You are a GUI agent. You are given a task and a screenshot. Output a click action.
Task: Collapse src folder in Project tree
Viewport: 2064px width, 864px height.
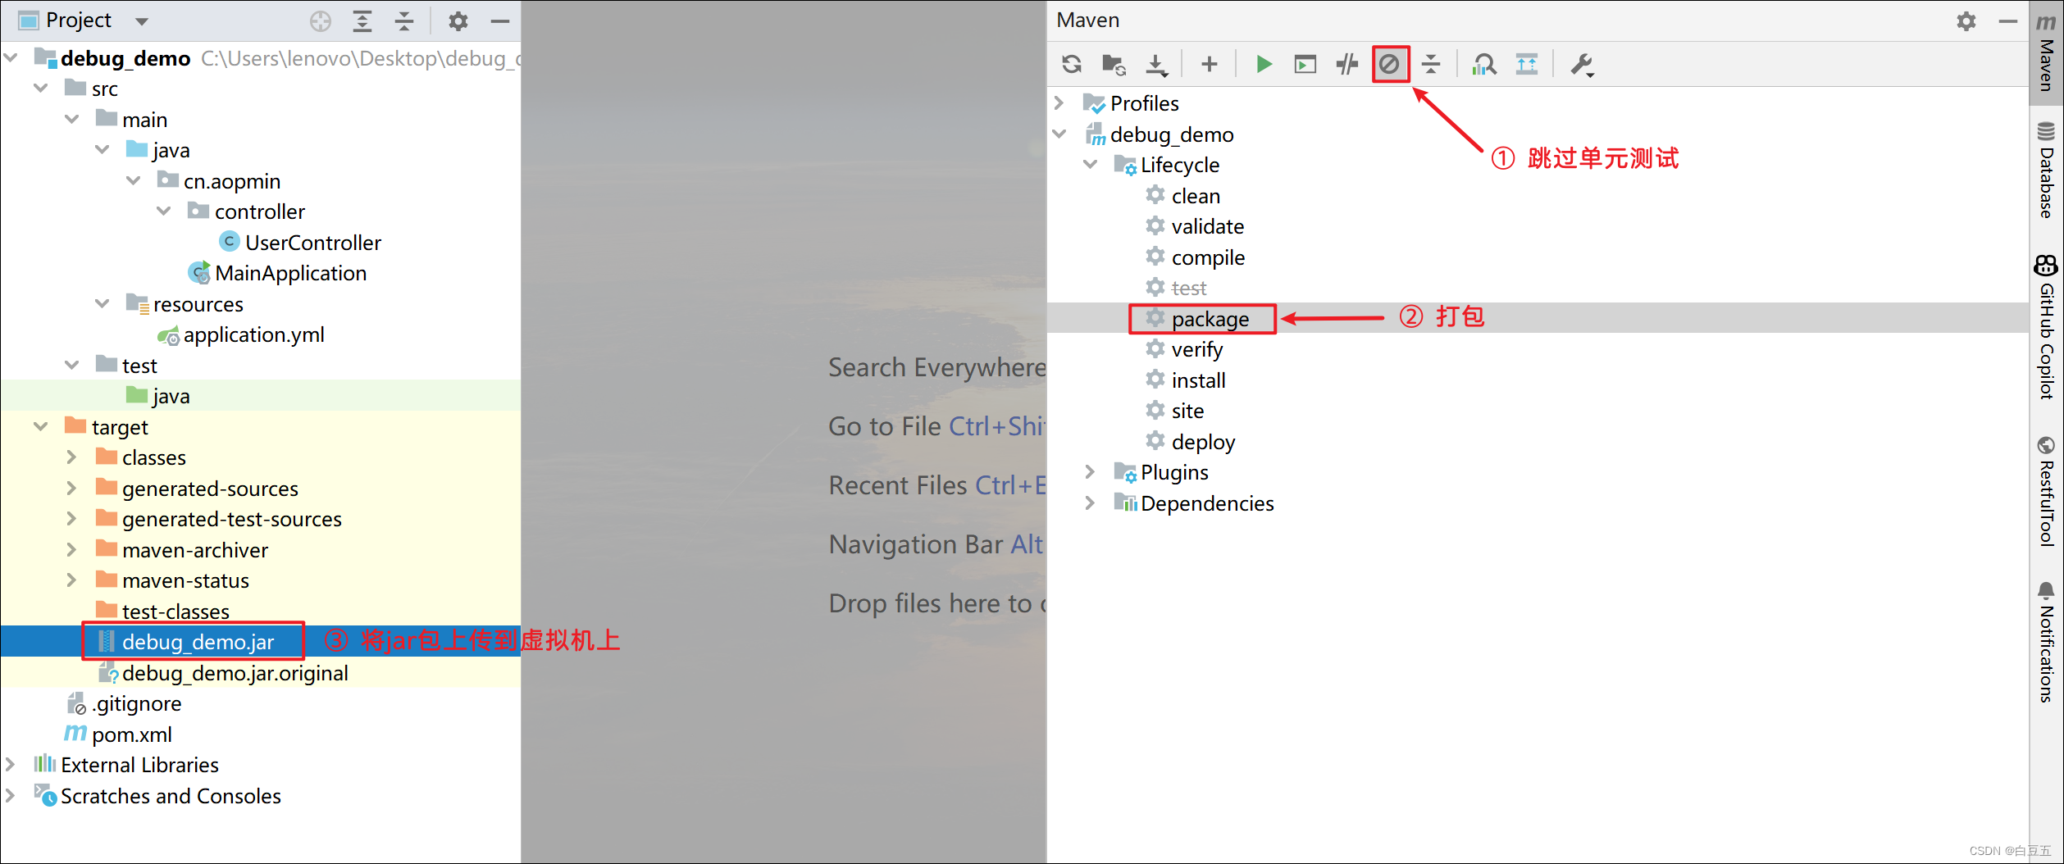coord(40,88)
